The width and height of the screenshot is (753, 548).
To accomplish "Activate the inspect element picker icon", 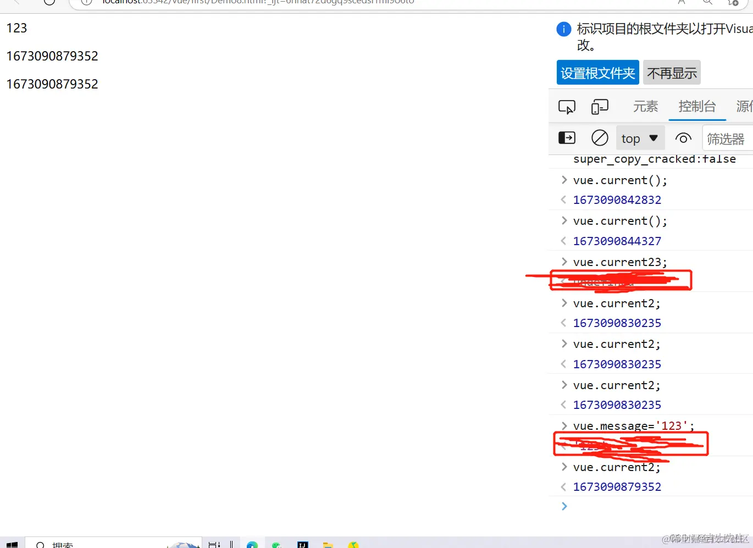I will click(x=567, y=107).
